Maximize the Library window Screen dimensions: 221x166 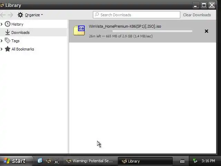coord(204,6)
